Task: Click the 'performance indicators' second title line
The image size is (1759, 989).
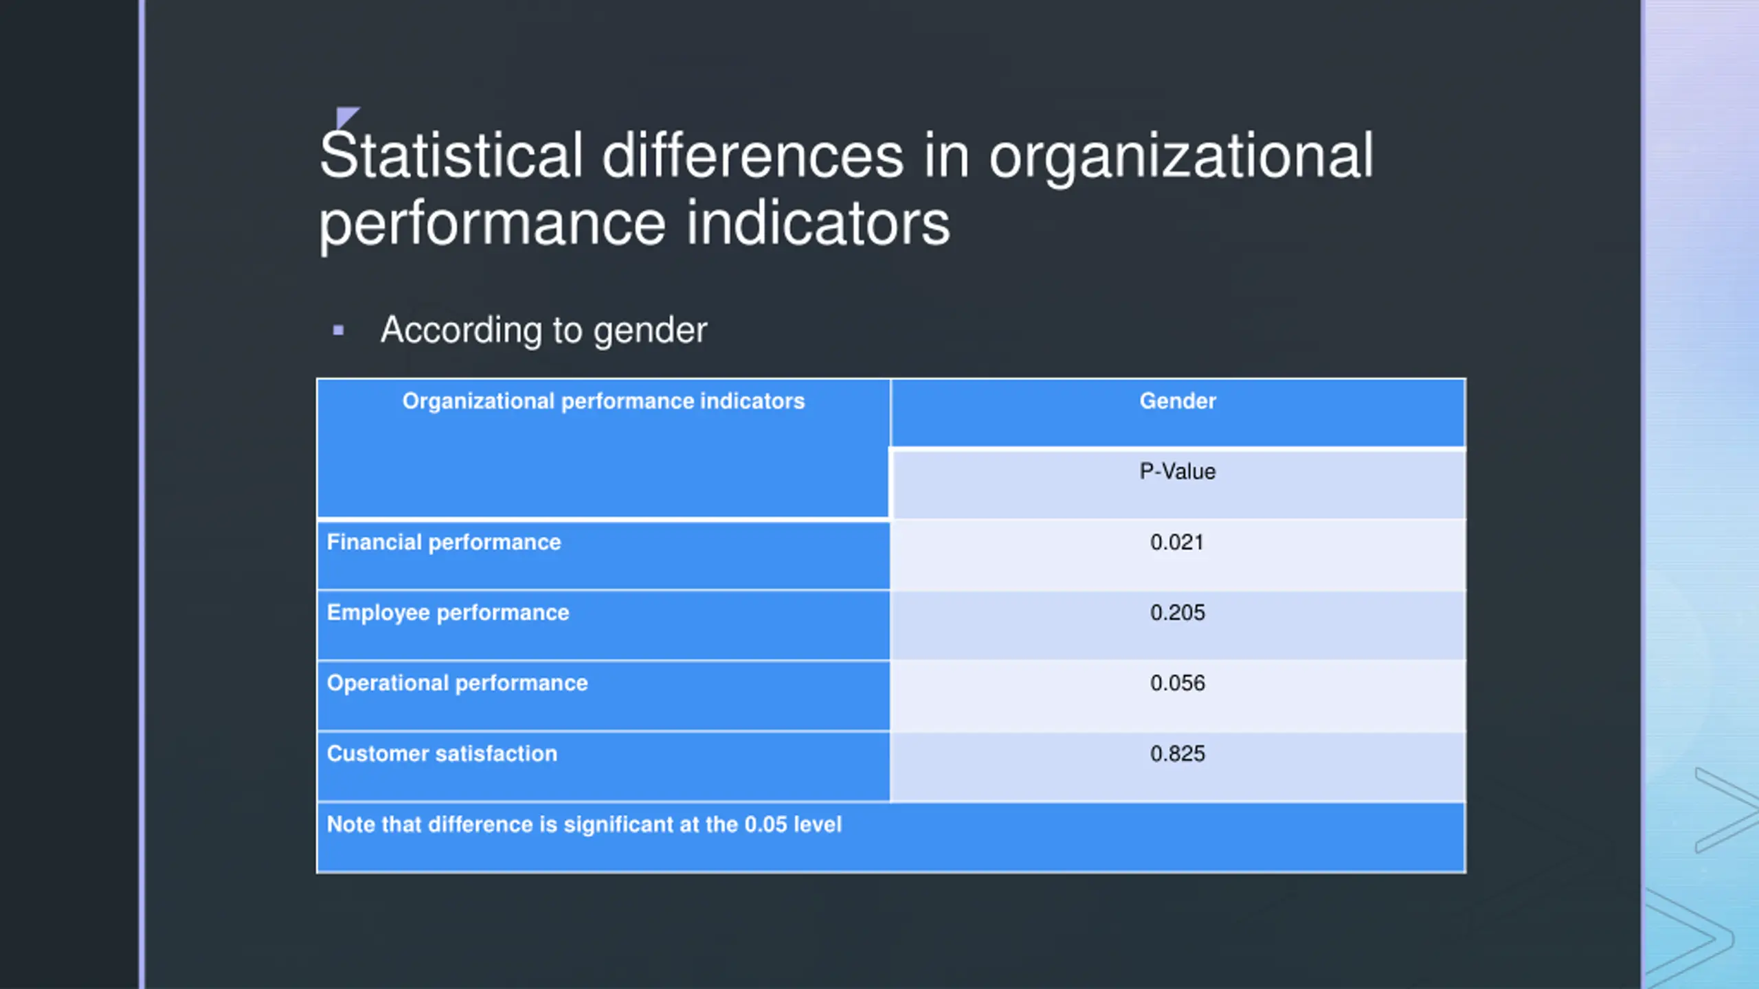Action: (x=634, y=224)
